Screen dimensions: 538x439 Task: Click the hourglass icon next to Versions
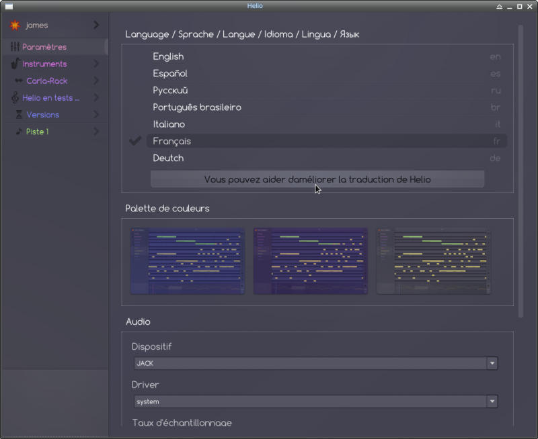pyautogui.click(x=19, y=115)
